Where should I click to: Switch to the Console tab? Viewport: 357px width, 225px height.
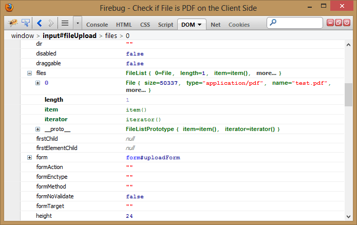coord(97,24)
